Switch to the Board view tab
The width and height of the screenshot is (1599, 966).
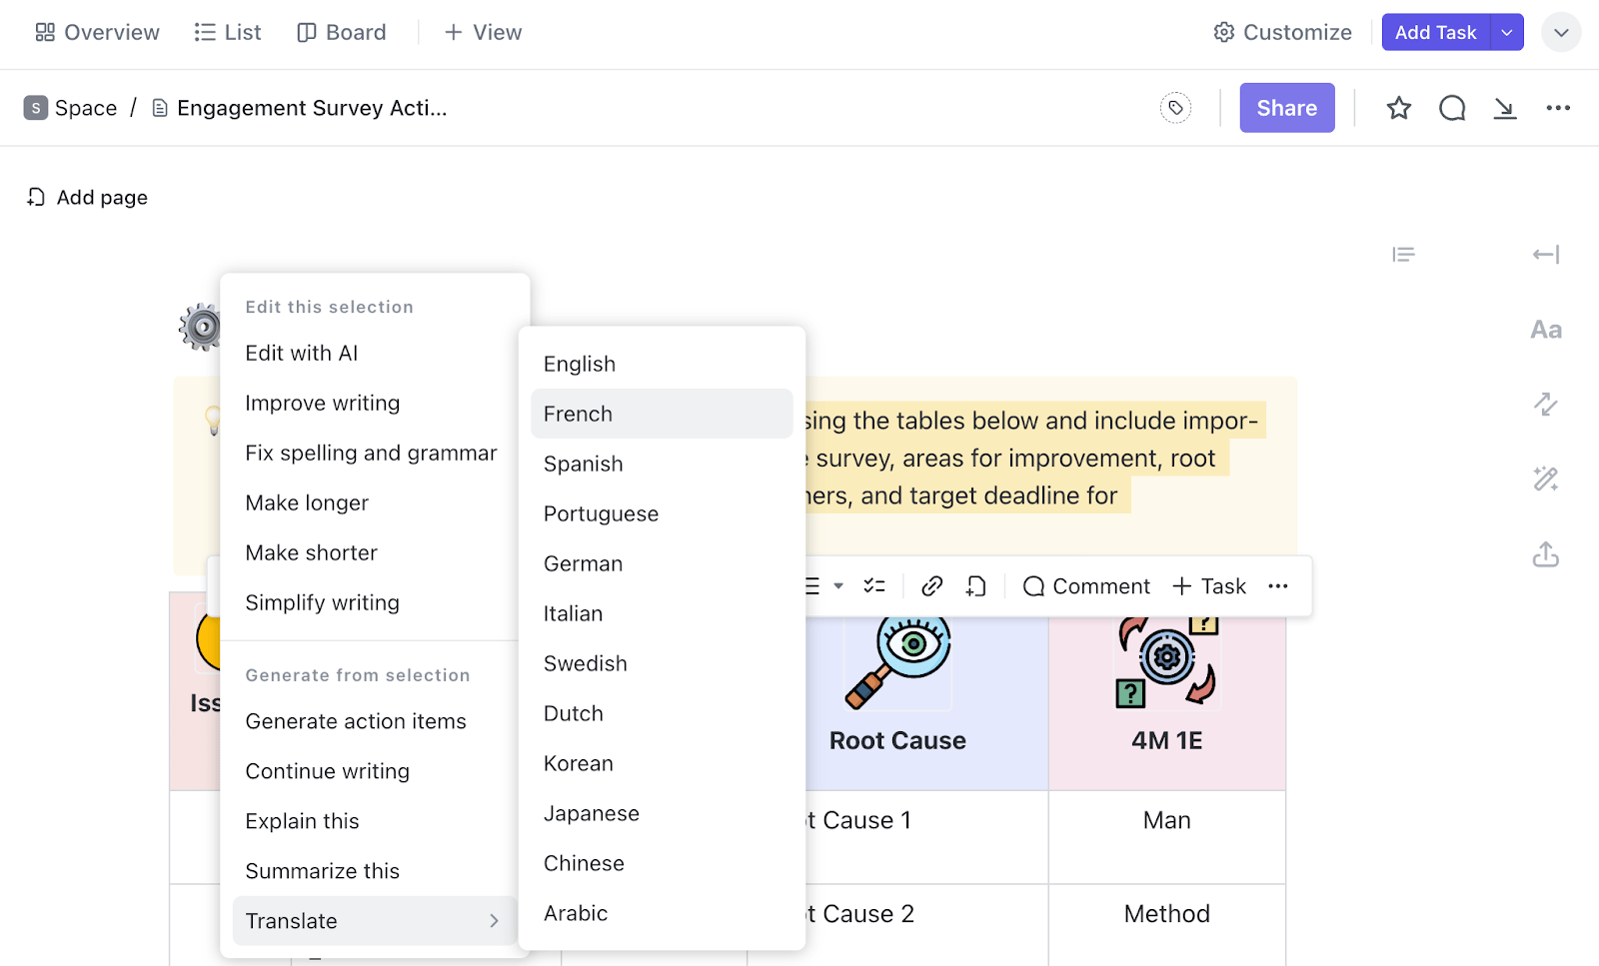pos(341,32)
